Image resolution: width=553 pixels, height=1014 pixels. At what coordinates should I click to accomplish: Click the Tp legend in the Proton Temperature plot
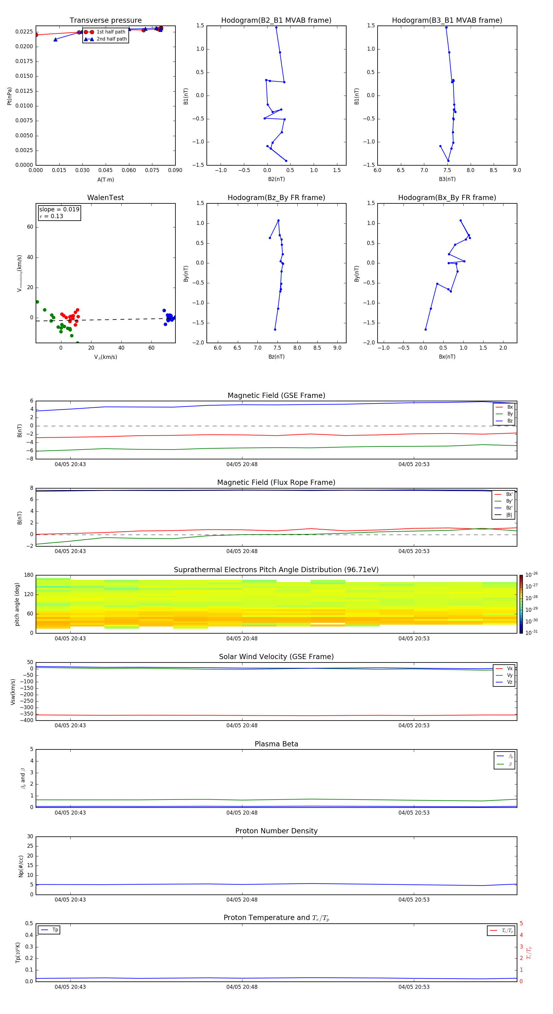49,930
